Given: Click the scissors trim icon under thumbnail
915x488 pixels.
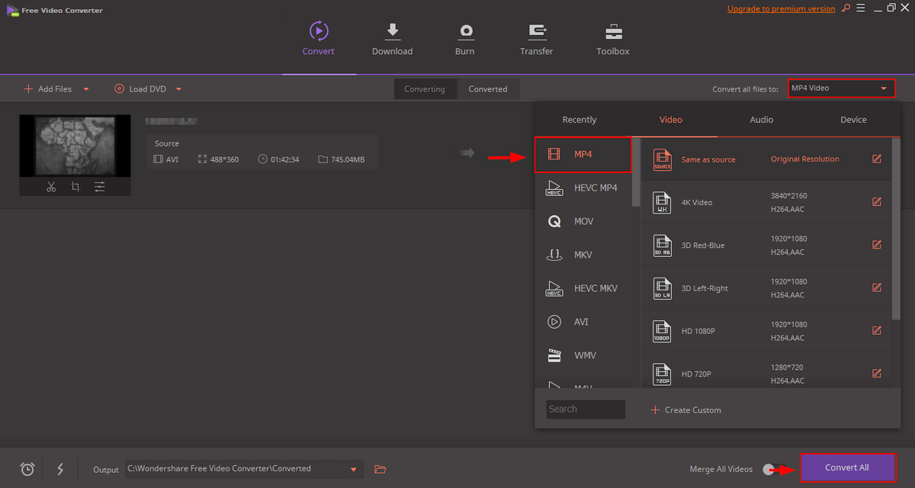Looking at the screenshot, I should pos(51,187).
